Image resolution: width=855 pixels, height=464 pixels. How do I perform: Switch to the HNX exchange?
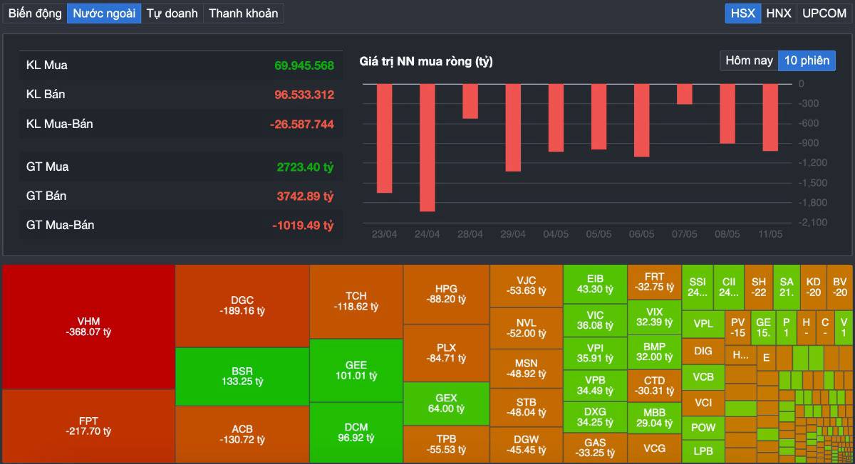coord(778,14)
